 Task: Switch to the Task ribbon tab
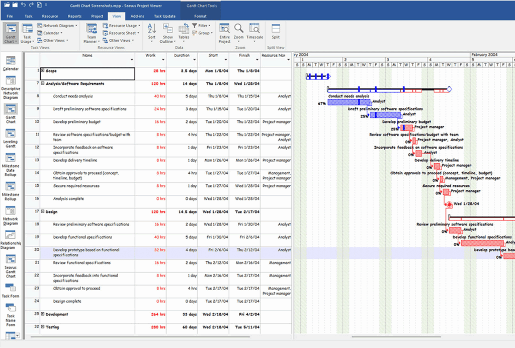[29, 16]
